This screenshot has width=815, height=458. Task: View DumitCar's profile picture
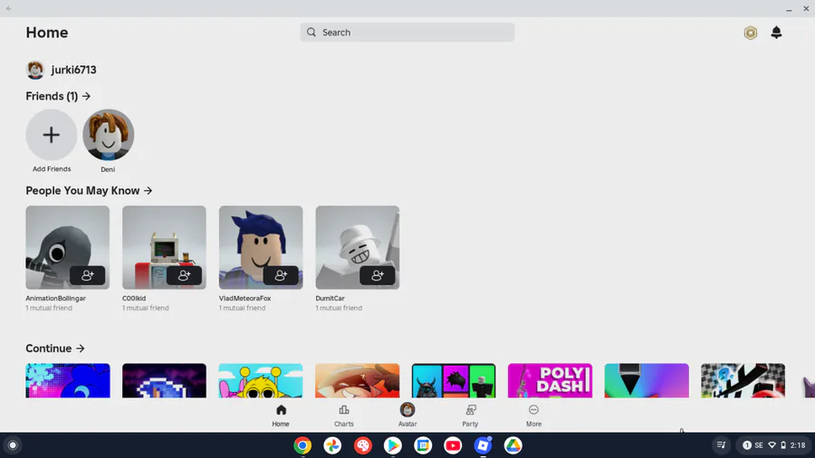(x=358, y=247)
